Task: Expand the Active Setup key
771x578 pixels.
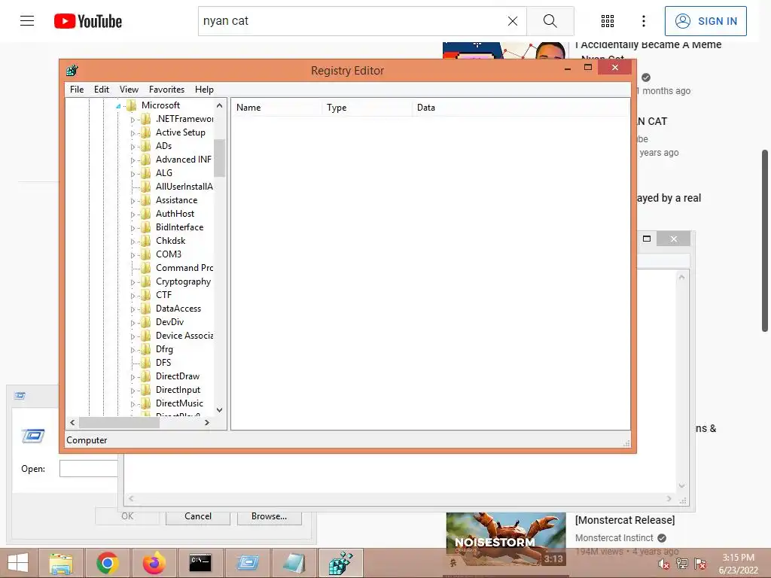Action: (133, 133)
